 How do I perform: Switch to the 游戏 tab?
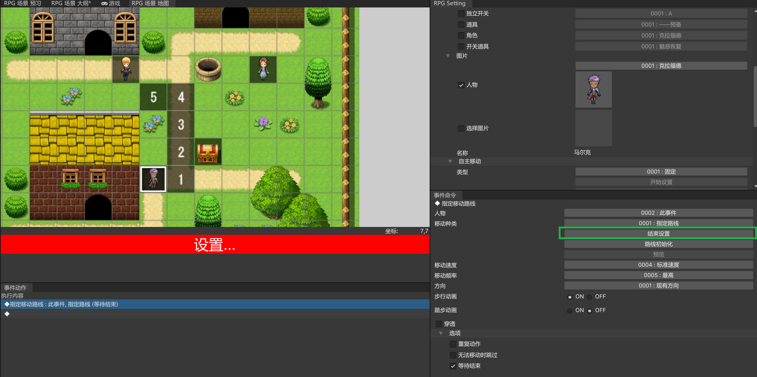[x=111, y=3]
